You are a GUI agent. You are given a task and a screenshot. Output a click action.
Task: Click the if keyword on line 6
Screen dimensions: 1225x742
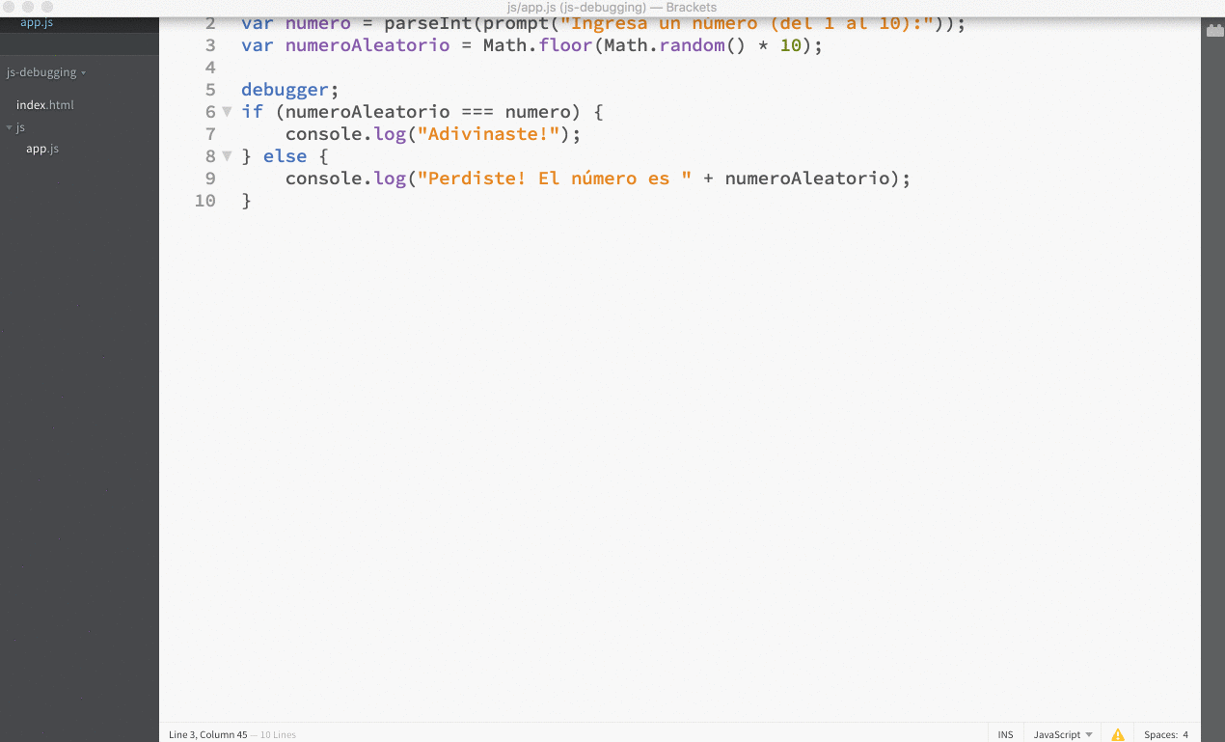(252, 112)
